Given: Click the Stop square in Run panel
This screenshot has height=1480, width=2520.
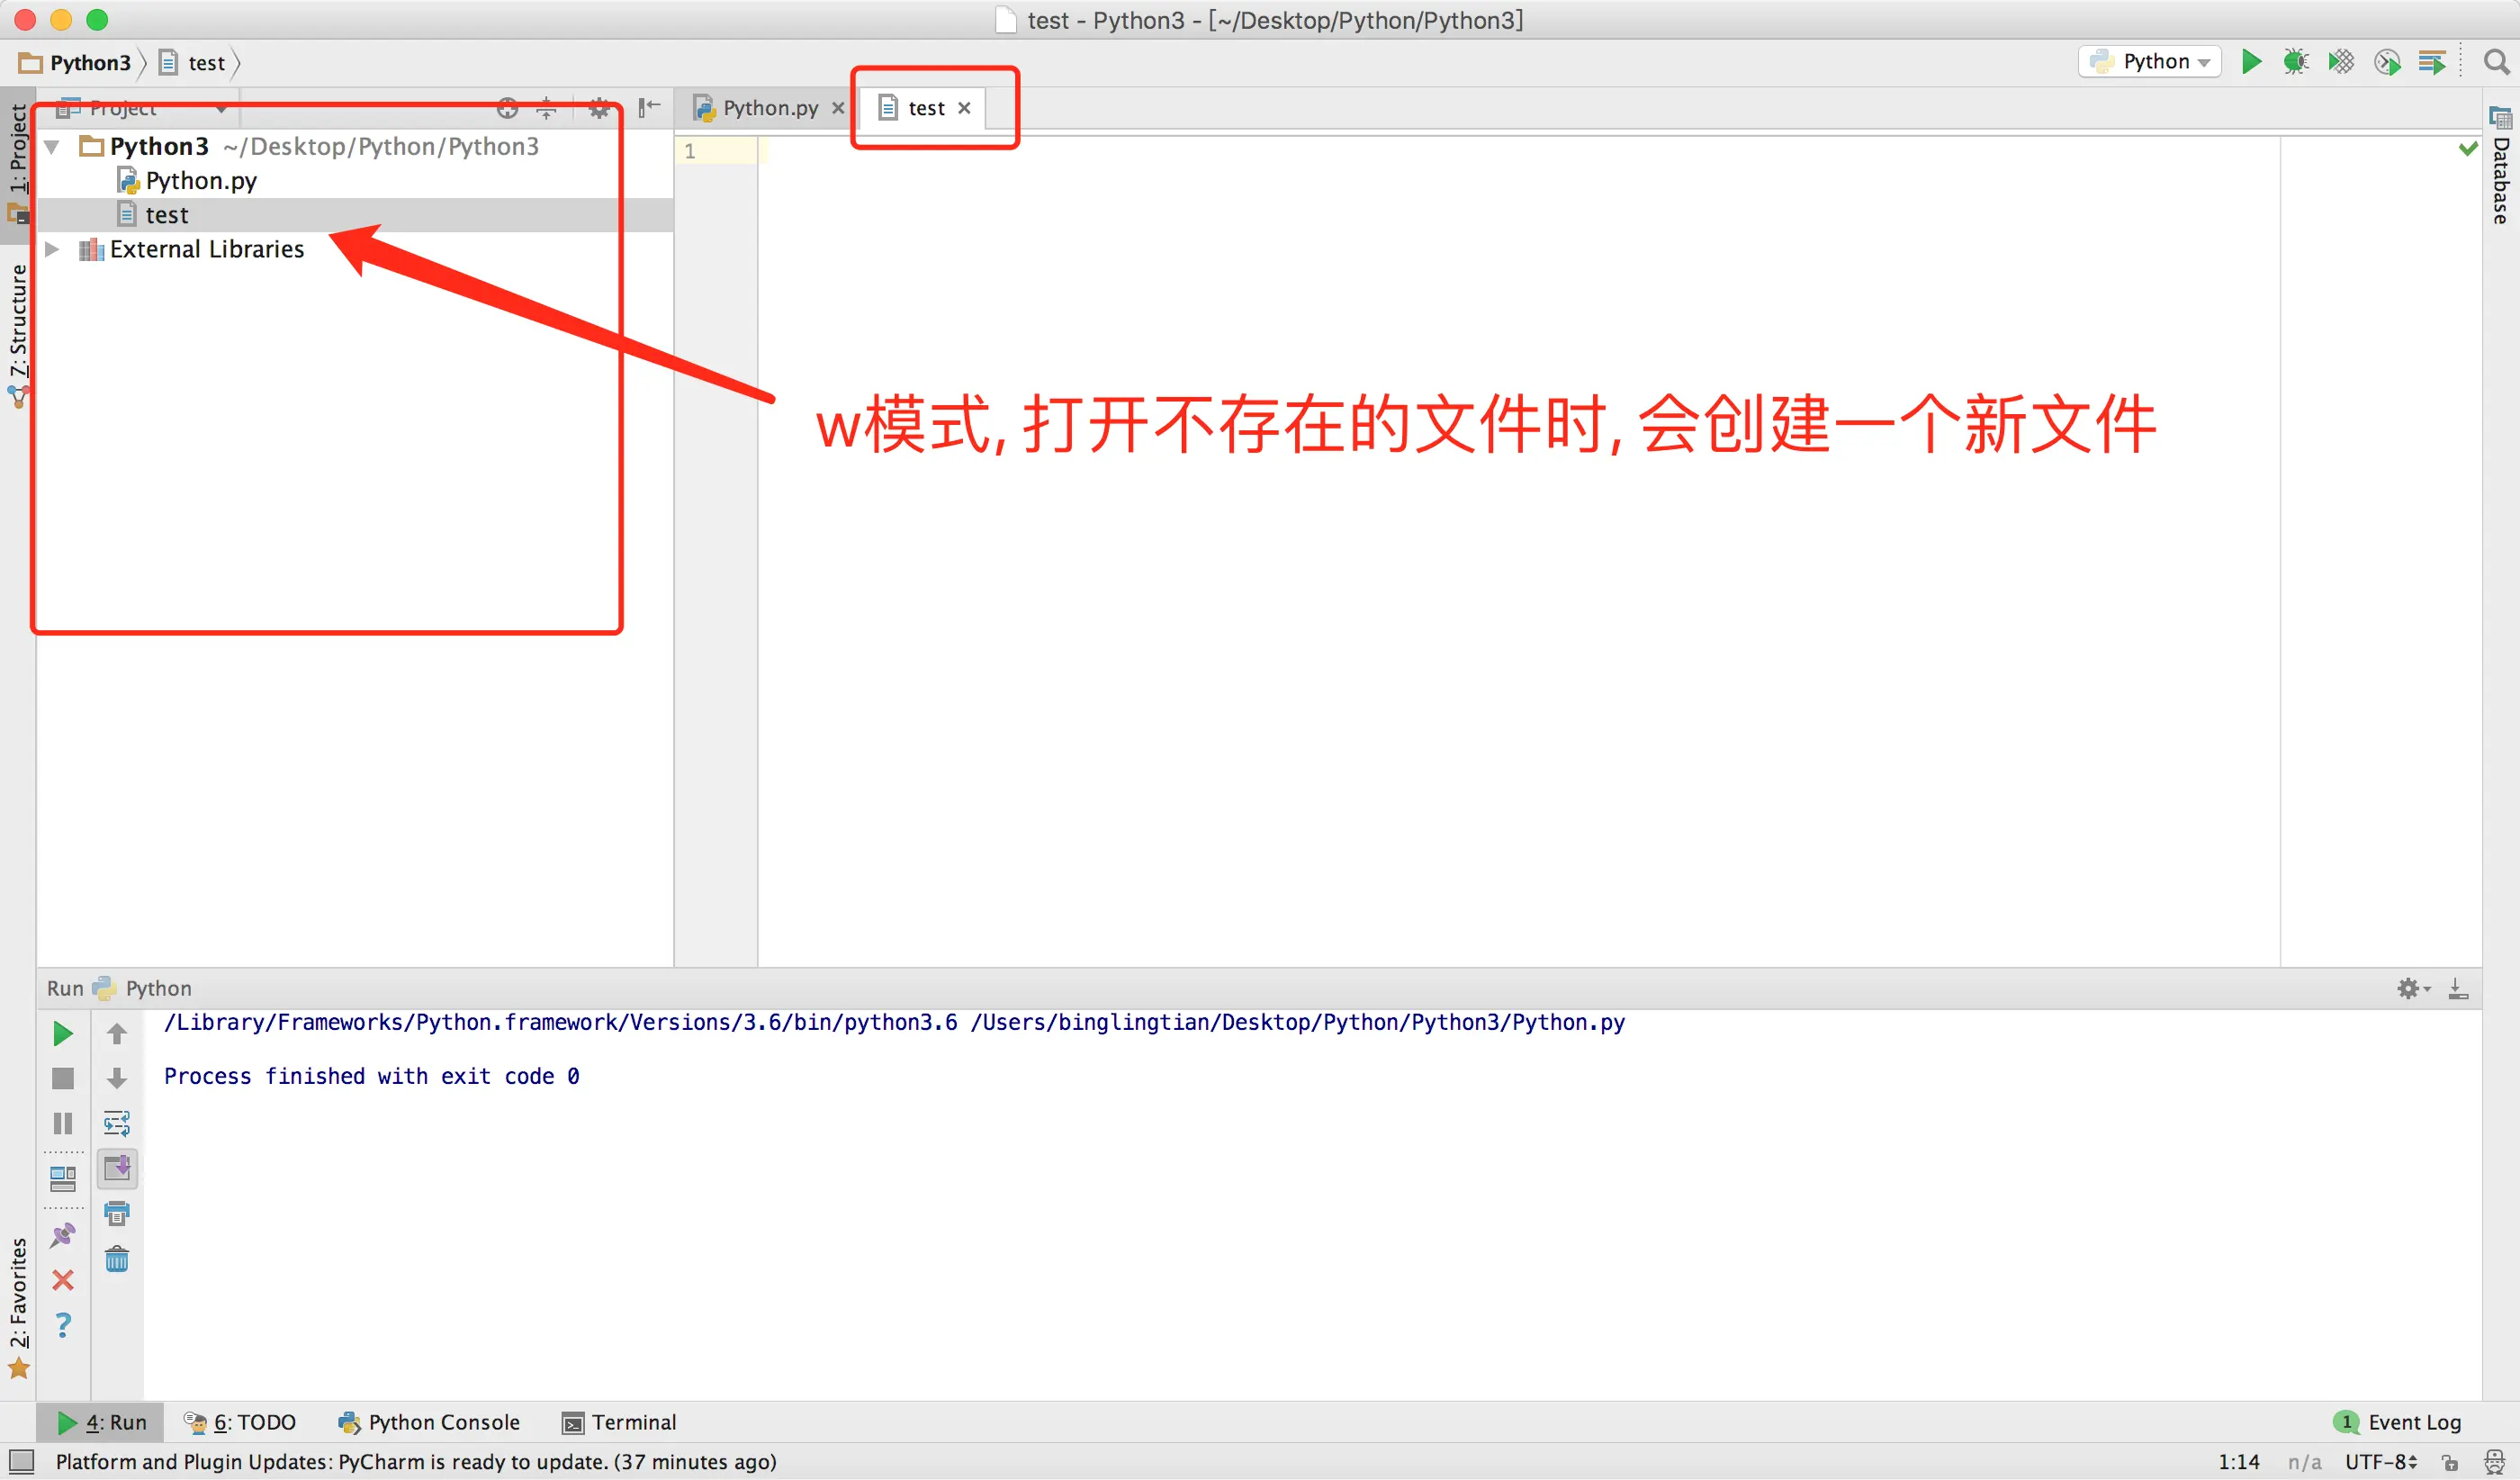Looking at the screenshot, I should tap(62, 1078).
